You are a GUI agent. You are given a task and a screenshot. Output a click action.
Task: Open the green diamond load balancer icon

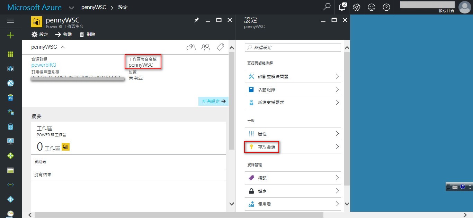(10, 156)
